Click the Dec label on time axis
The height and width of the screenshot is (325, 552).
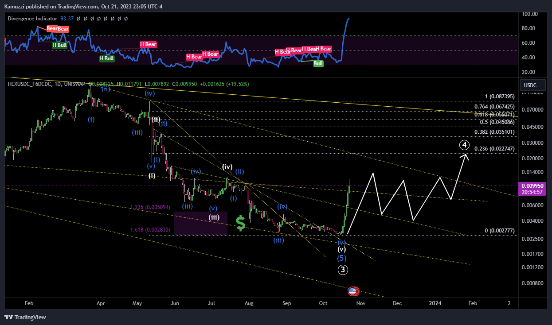[x=397, y=303]
